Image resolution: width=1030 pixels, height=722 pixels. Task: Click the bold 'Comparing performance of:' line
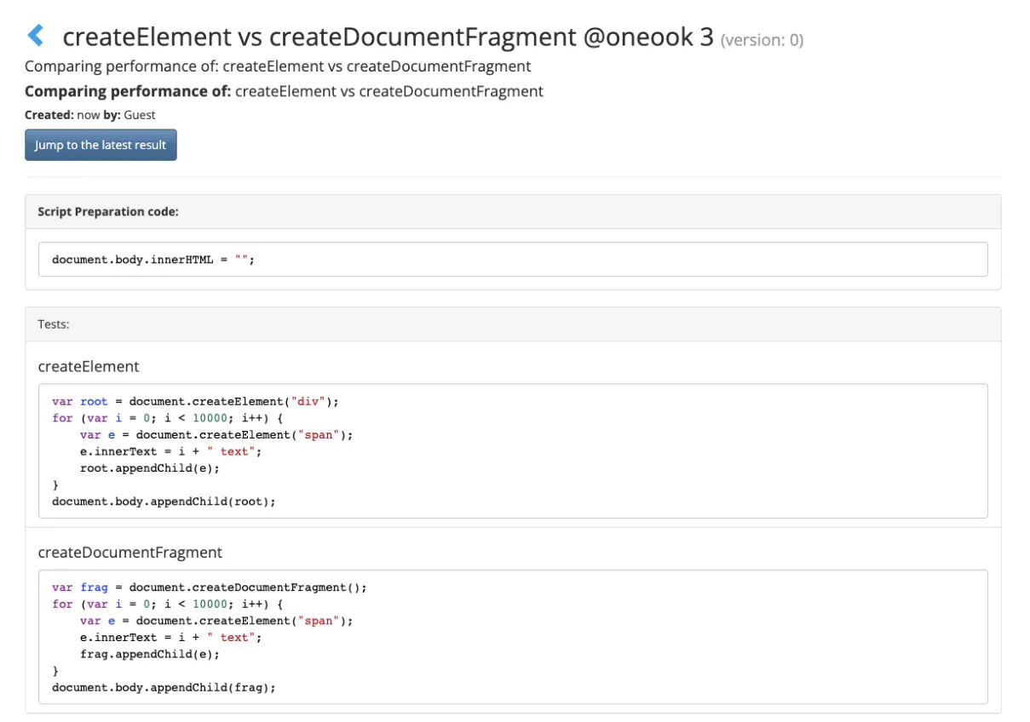pyautogui.click(x=284, y=91)
